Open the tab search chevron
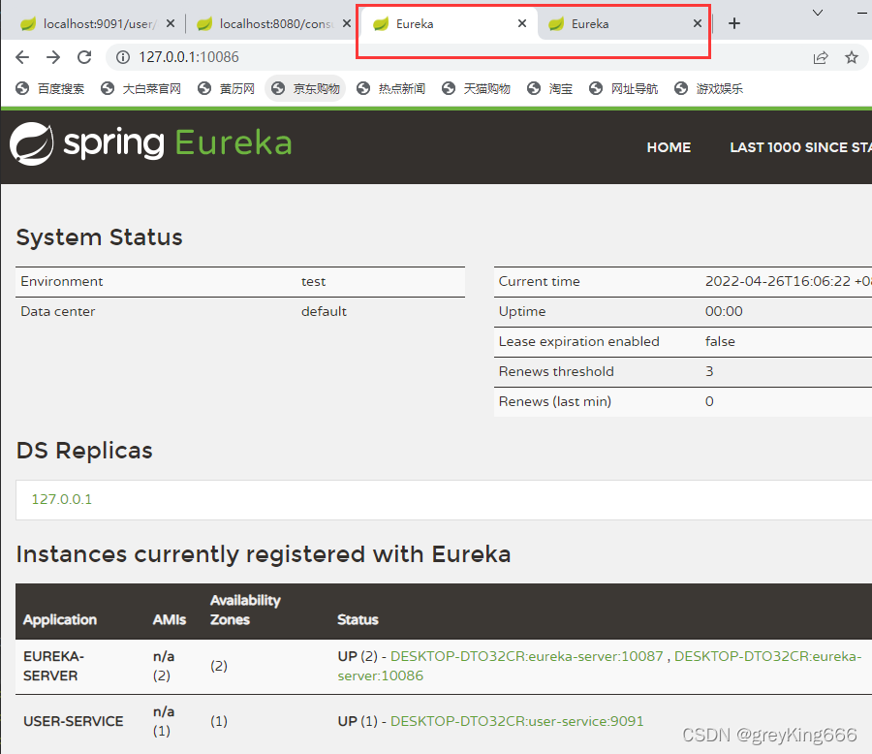 818,13
